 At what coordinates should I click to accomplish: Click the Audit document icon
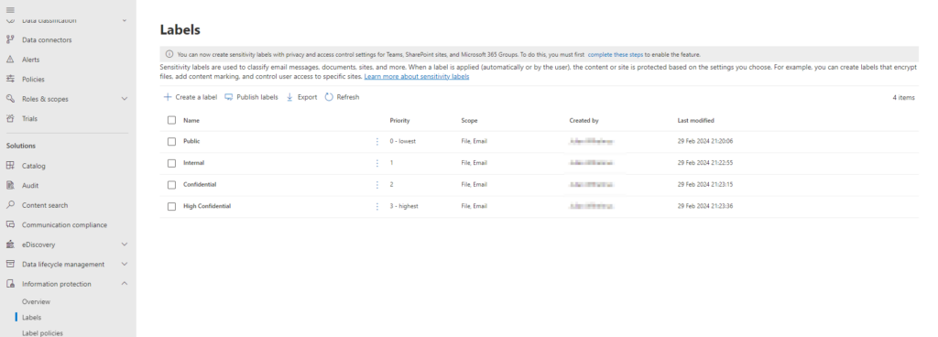(10, 185)
